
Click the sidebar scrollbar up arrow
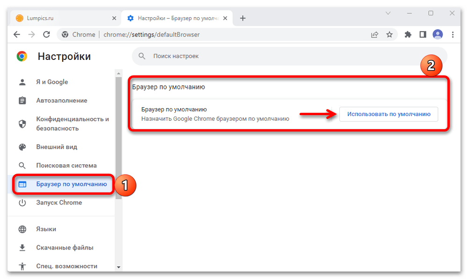tap(118, 73)
